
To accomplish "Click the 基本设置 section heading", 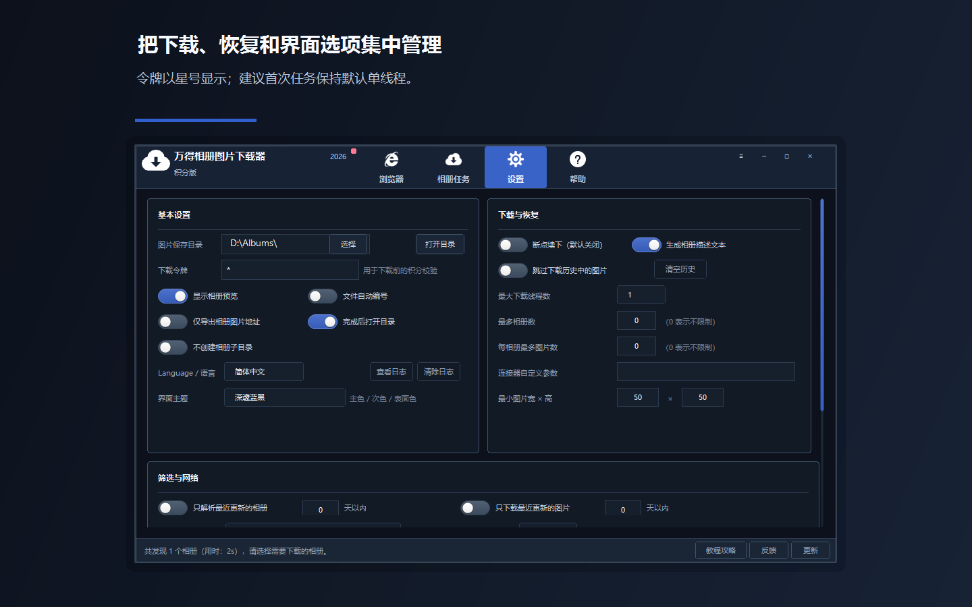I will [x=174, y=215].
